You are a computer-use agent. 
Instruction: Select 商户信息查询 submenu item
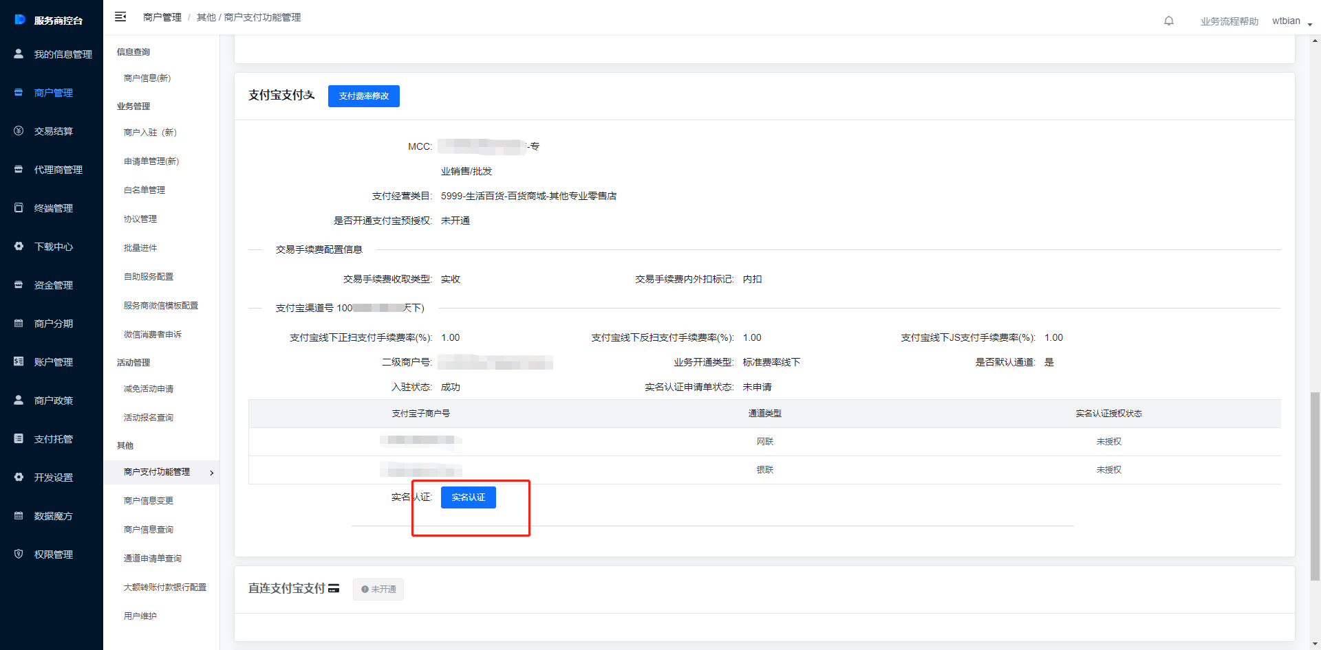(149, 530)
